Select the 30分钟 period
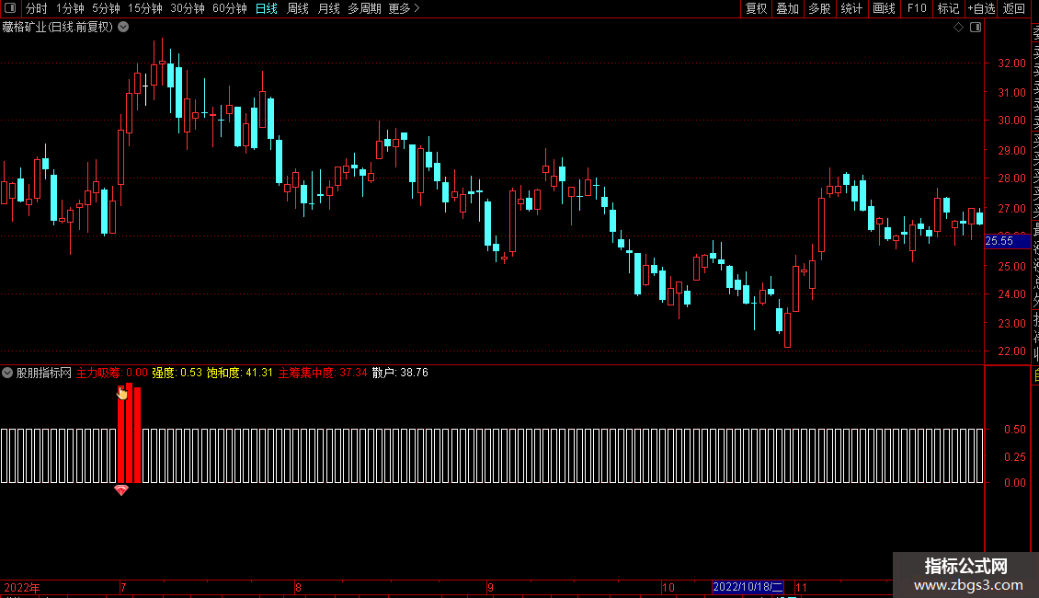 [x=187, y=8]
